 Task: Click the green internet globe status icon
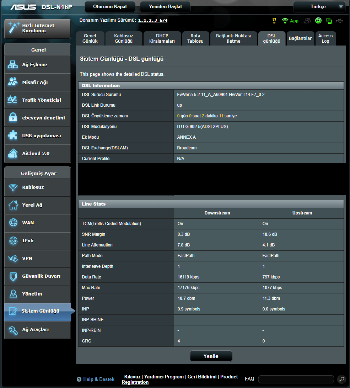point(318,21)
